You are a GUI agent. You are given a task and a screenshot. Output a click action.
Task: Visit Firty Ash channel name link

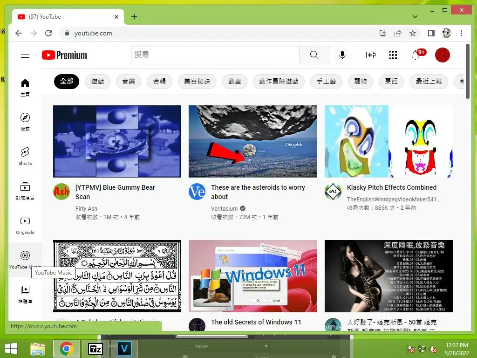click(86, 208)
